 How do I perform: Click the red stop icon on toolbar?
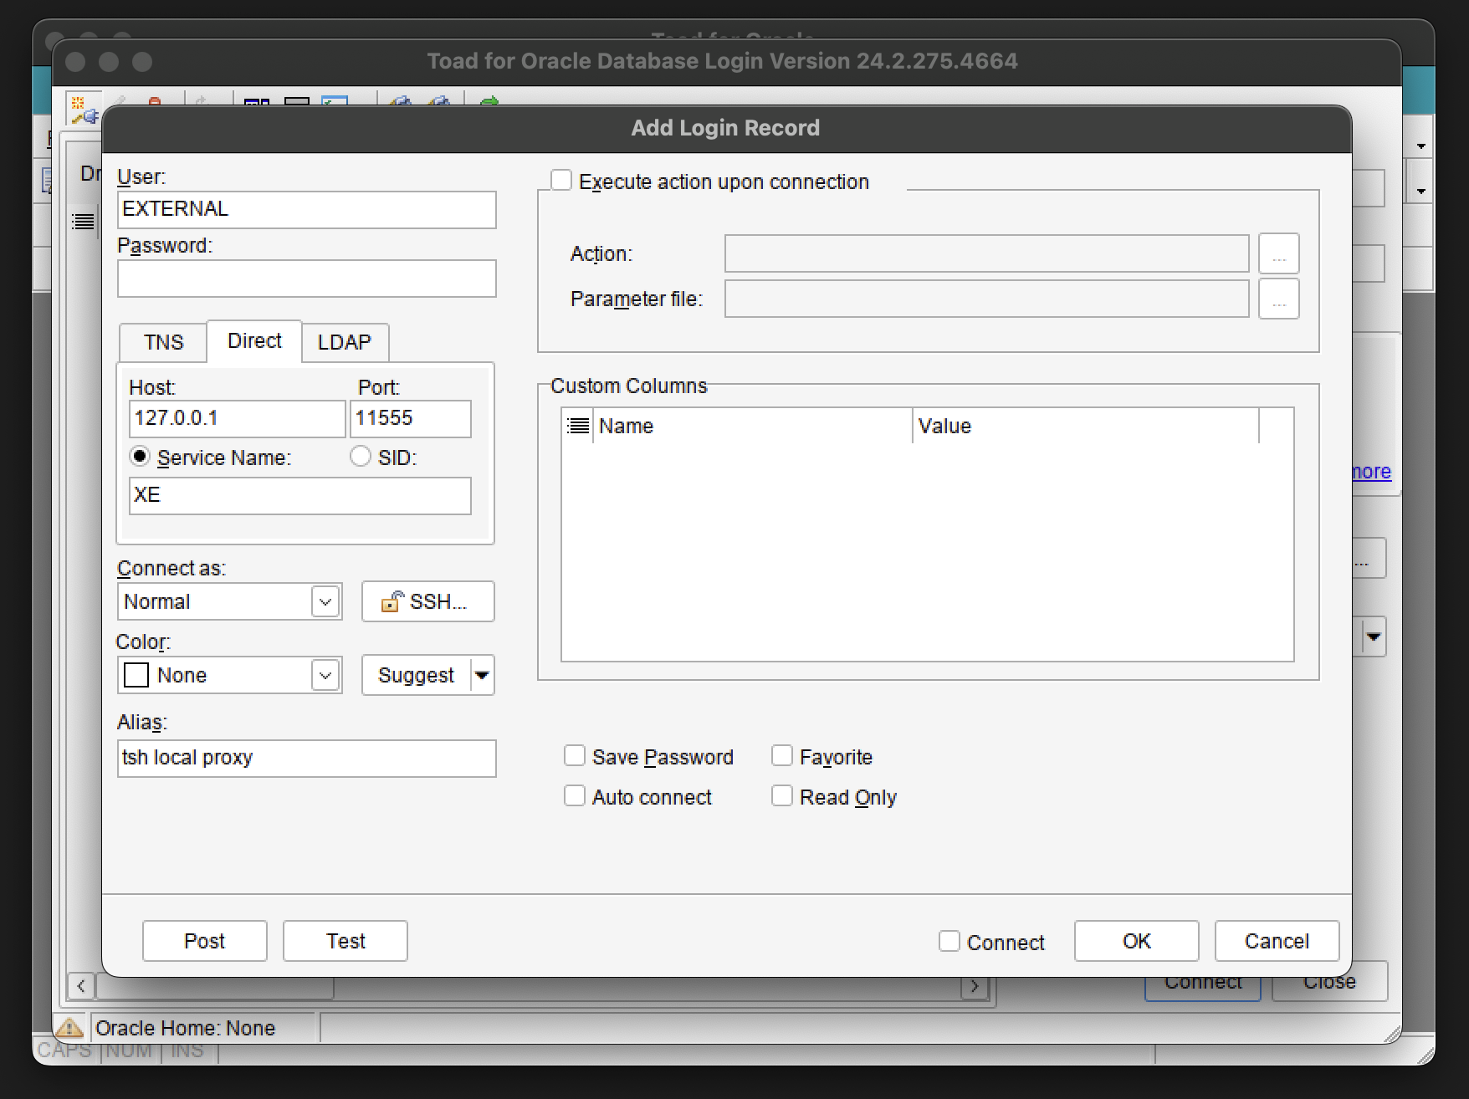(155, 102)
